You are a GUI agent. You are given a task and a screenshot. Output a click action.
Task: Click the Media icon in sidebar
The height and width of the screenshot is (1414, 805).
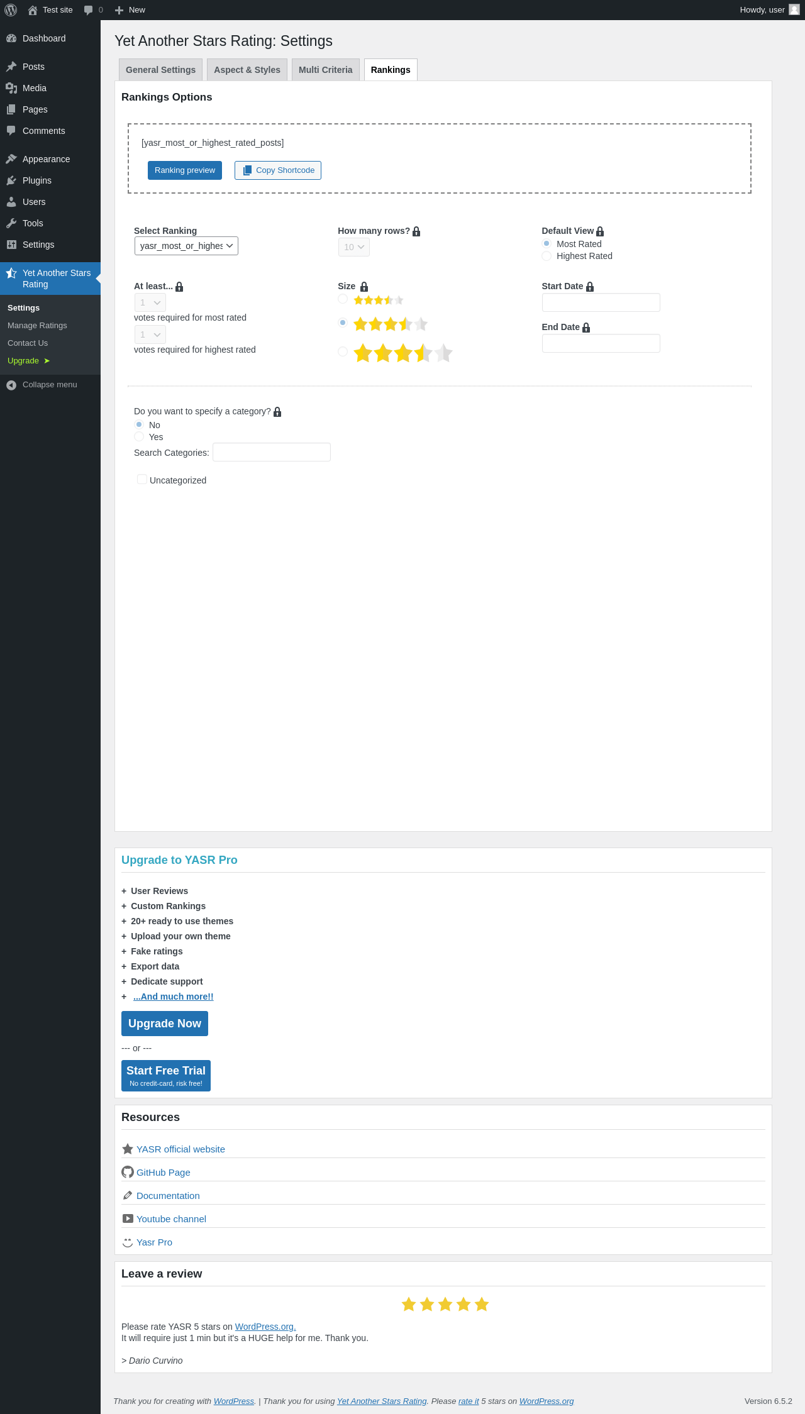click(x=11, y=88)
